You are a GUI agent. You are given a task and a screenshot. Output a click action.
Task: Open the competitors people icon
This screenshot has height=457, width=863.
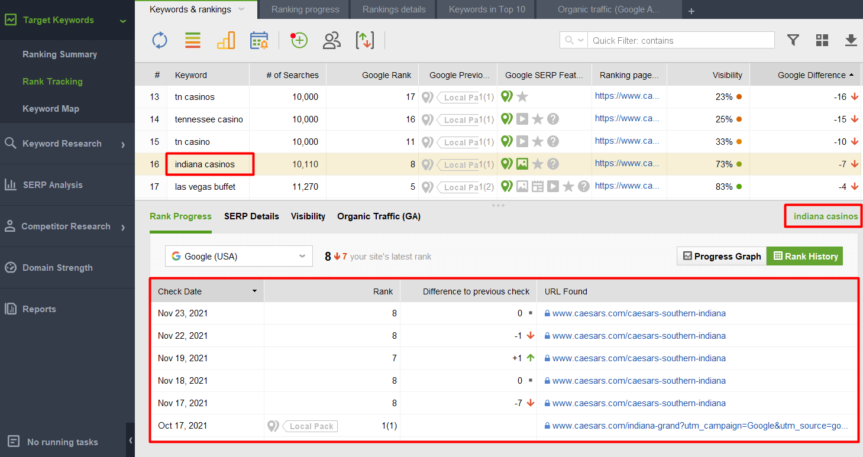tap(332, 40)
